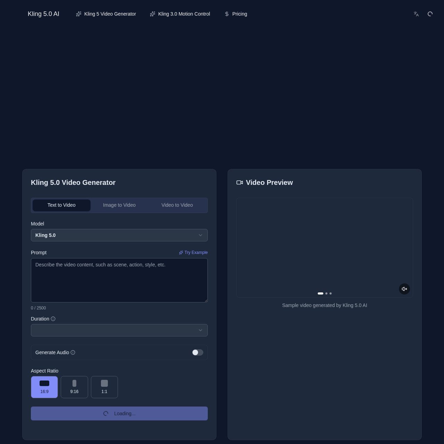Click the video camera icon next to Video Preview
This screenshot has width=444, height=444.
(x=239, y=182)
